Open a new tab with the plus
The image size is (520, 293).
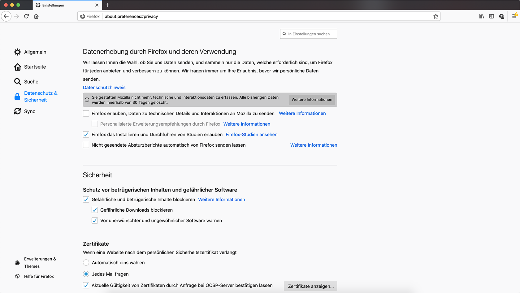[x=107, y=5]
